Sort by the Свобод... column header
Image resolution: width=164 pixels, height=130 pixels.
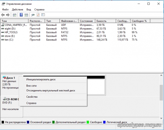coord(123,21)
